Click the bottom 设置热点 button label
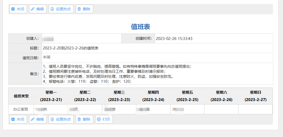 pos(63,119)
